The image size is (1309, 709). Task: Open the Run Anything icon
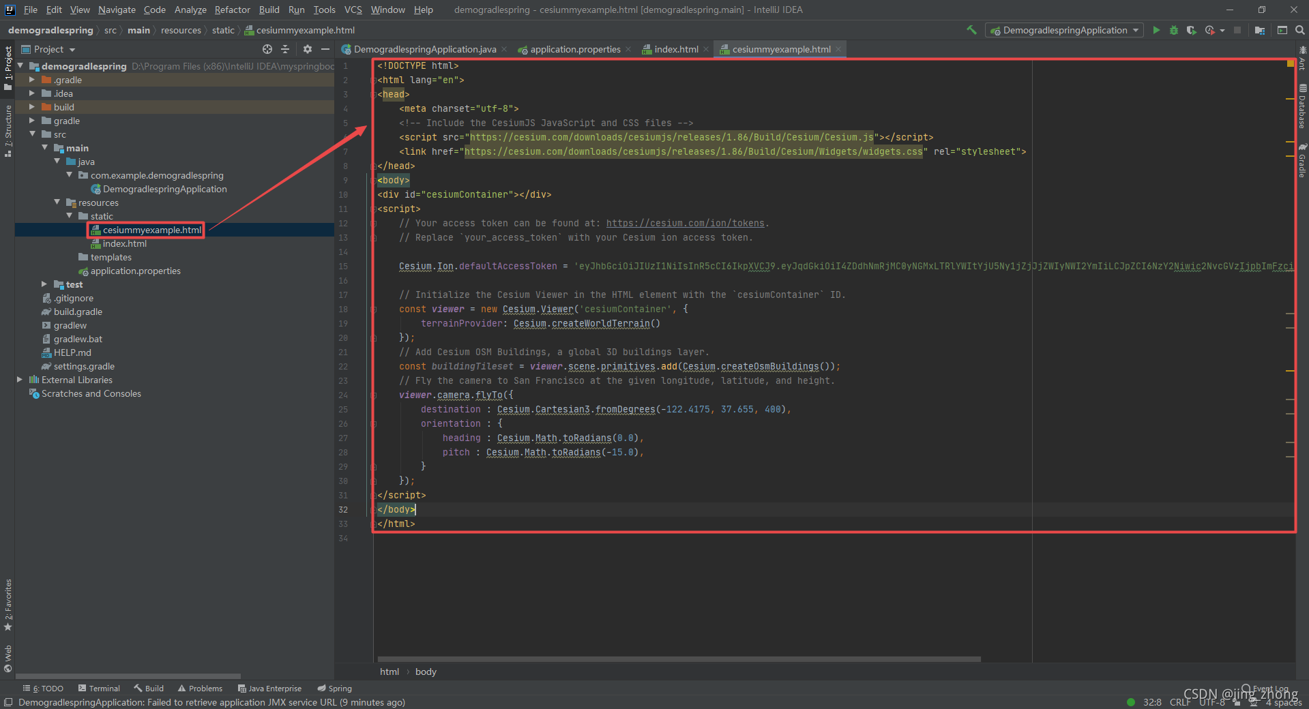[1282, 30]
